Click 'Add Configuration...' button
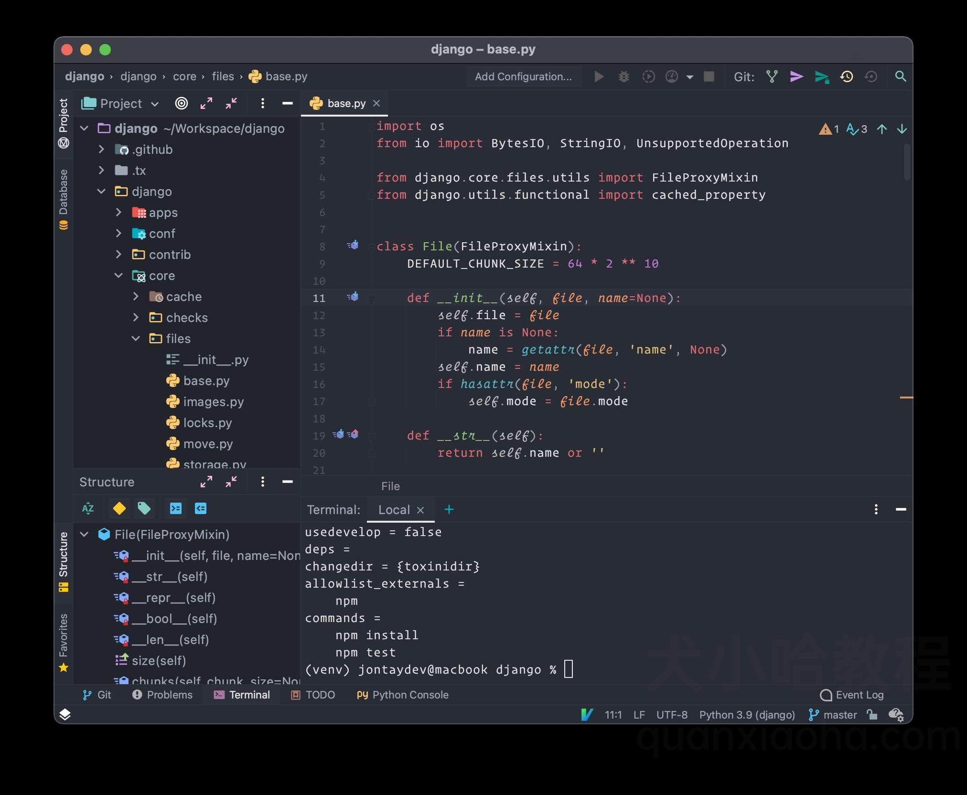This screenshot has width=967, height=795. [523, 75]
